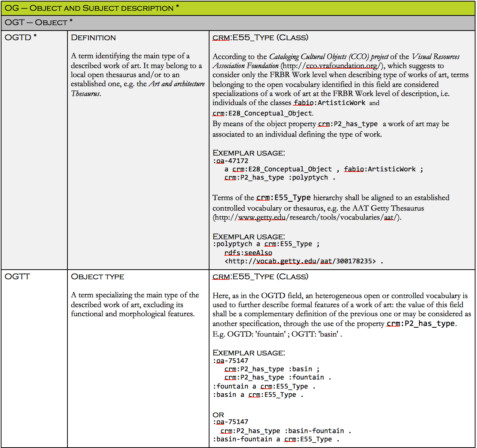Click 'crm:P2_has_type :basin ;' line

tap(272, 369)
